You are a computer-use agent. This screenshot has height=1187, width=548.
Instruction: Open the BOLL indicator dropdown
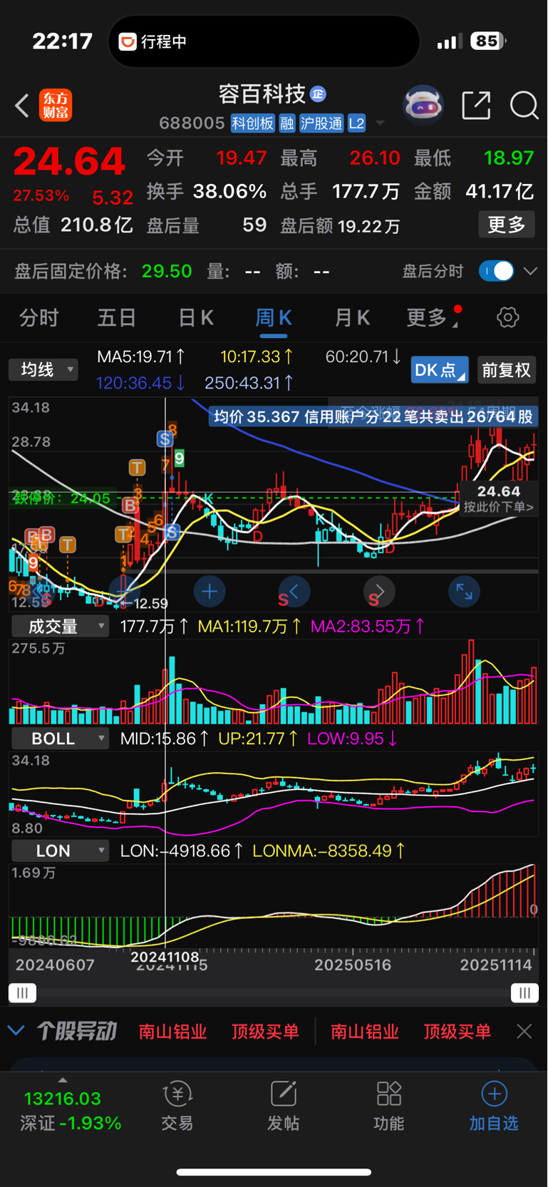tap(60, 739)
